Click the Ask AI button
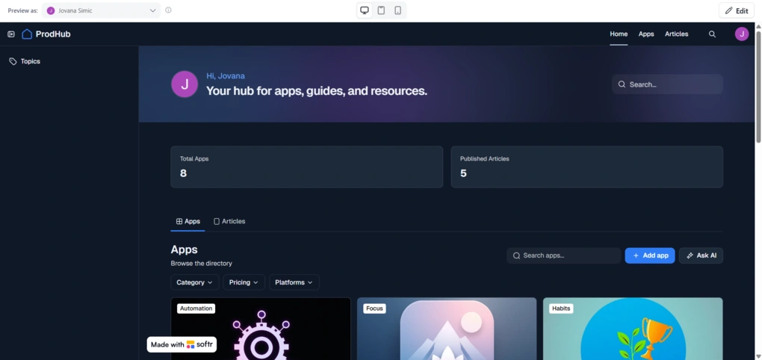This screenshot has width=762, height=360. (701, 255)
